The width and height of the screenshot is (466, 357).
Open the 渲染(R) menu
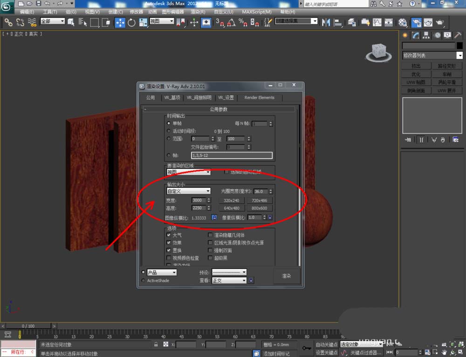click(x=198, y=12)
